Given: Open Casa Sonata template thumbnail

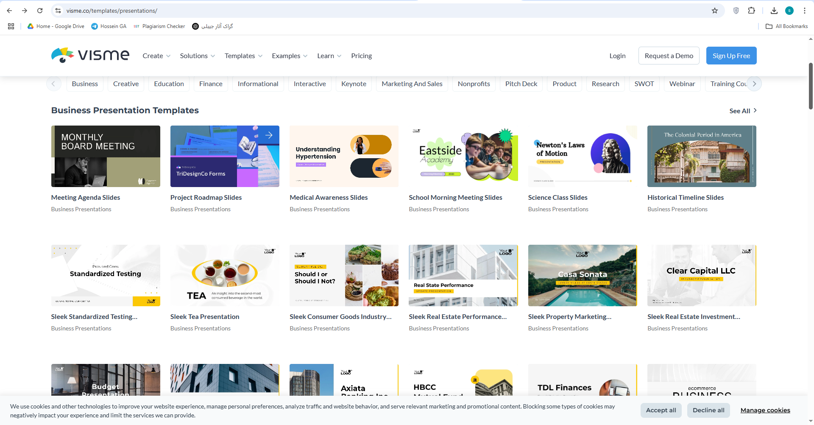Looking at the screenshot, I should pos(583,275).
